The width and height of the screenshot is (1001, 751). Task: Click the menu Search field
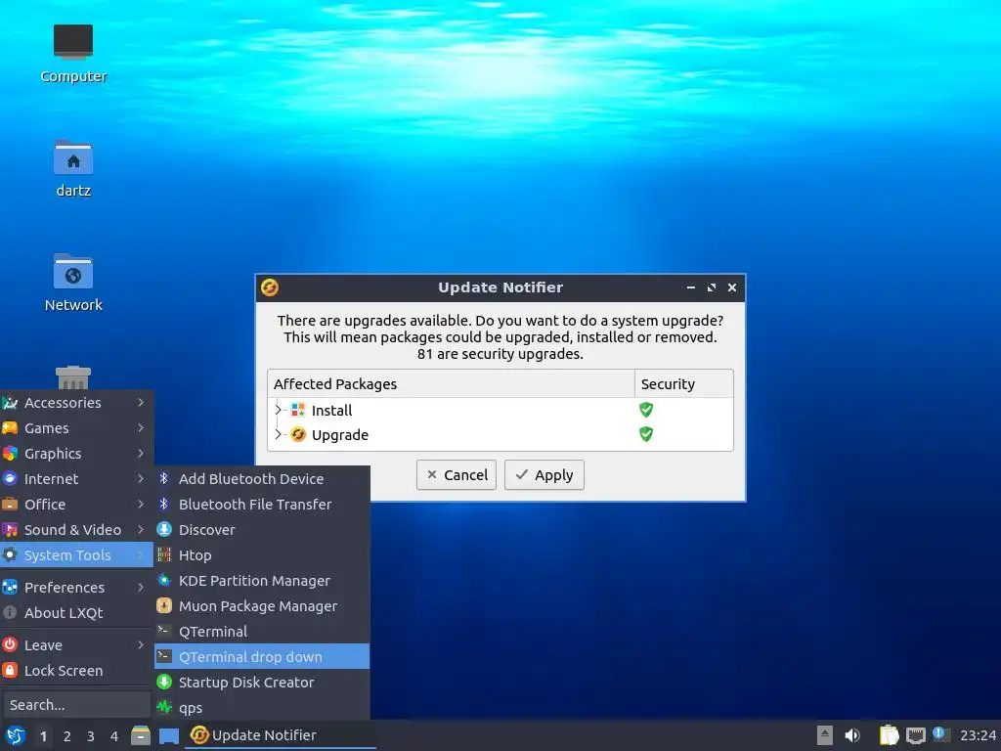tap(76, 705)
